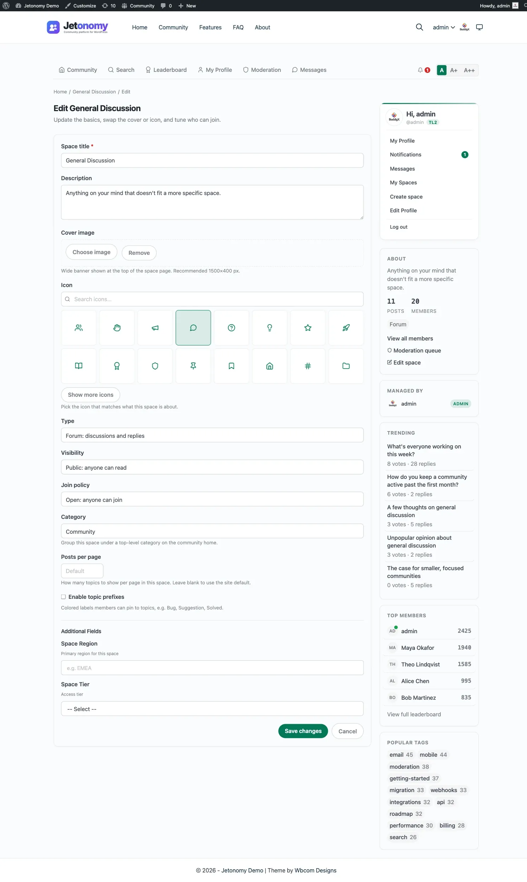Open the site search magnifier in header

(419, 27)
